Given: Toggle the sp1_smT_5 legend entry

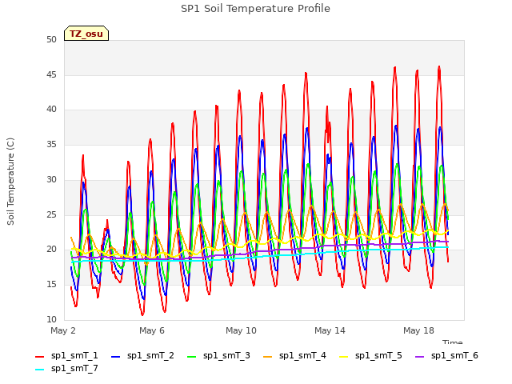Looking at the screenshot, I should click(370, 355).
